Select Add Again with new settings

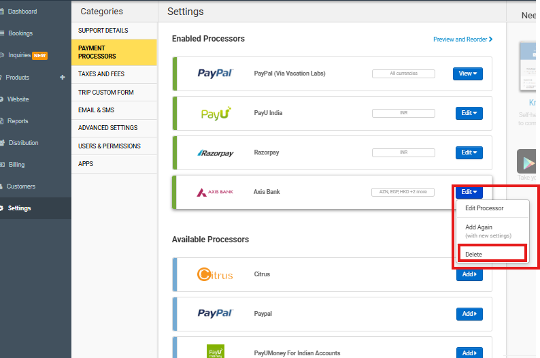point(488,231)
